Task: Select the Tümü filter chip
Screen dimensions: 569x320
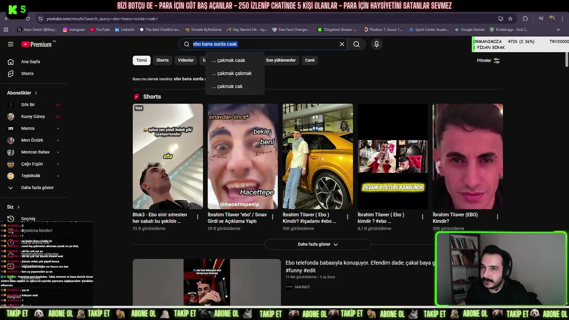Action: coord(141,60)
